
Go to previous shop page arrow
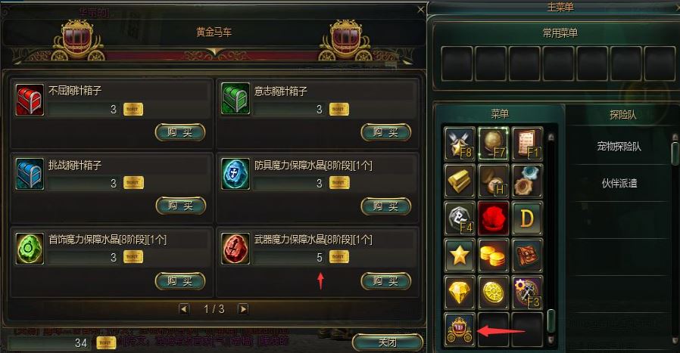pos(184,309)
